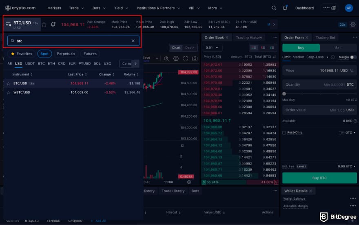Expand more order types after Stop-Loss
This screenshot has height=225, width=359.
point(327,57)
